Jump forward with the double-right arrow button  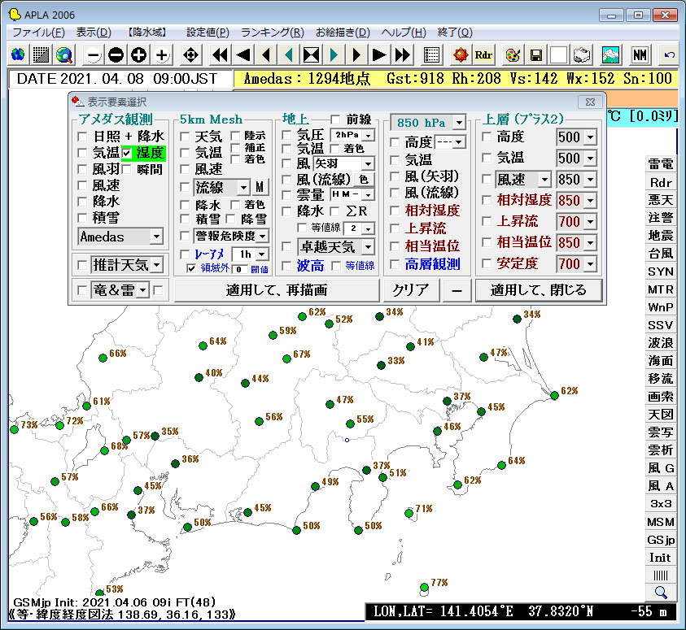point(403,55)
